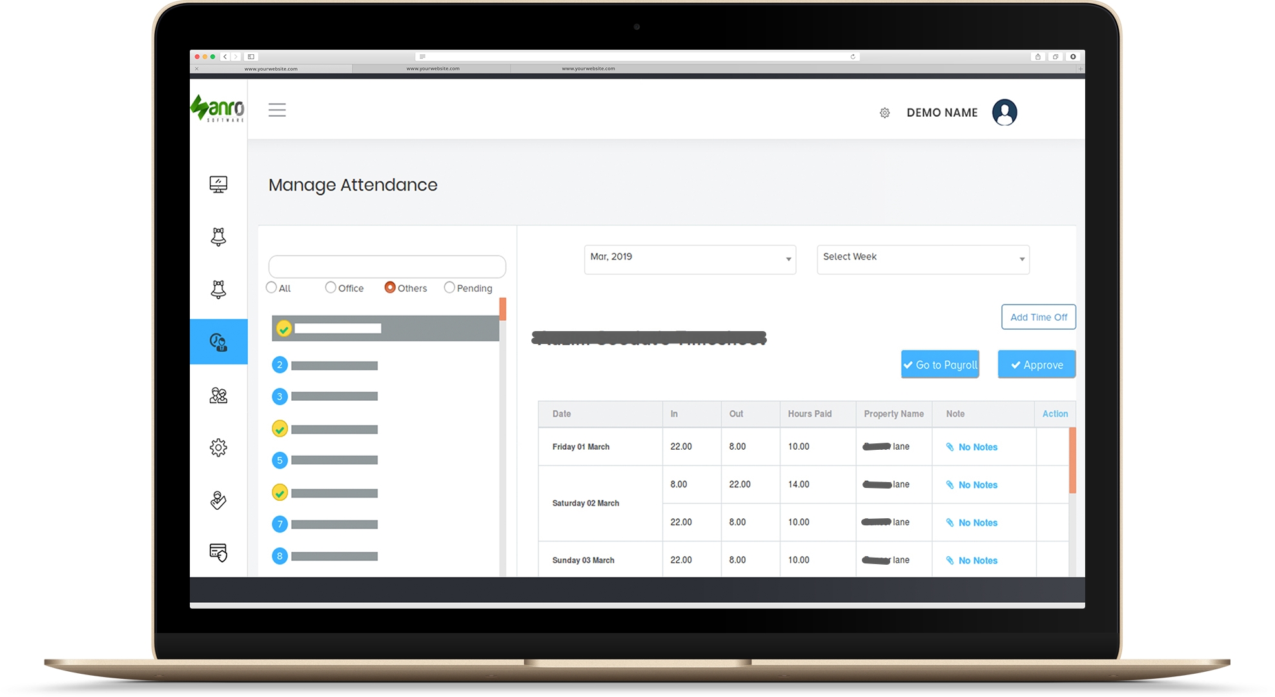Screen dimensions: 1275x697
Task: Click the settings gear icon in sidebar
Action: 218,447
